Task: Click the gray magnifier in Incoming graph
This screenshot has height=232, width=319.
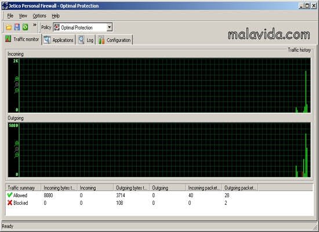Action: tap(16, 85)
